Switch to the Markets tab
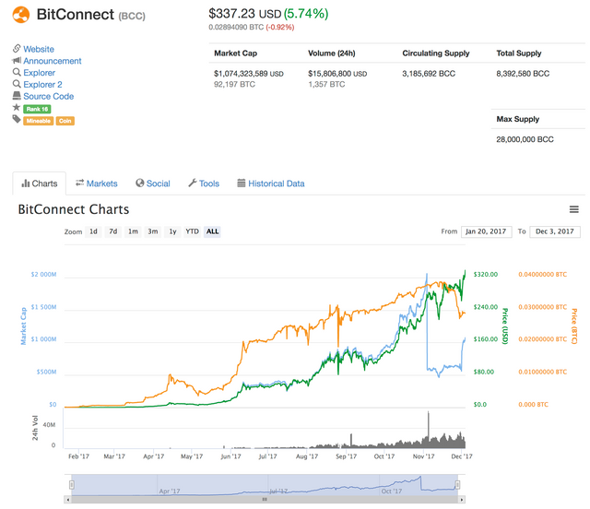This screenshot has height=509, width=590. 97,183
